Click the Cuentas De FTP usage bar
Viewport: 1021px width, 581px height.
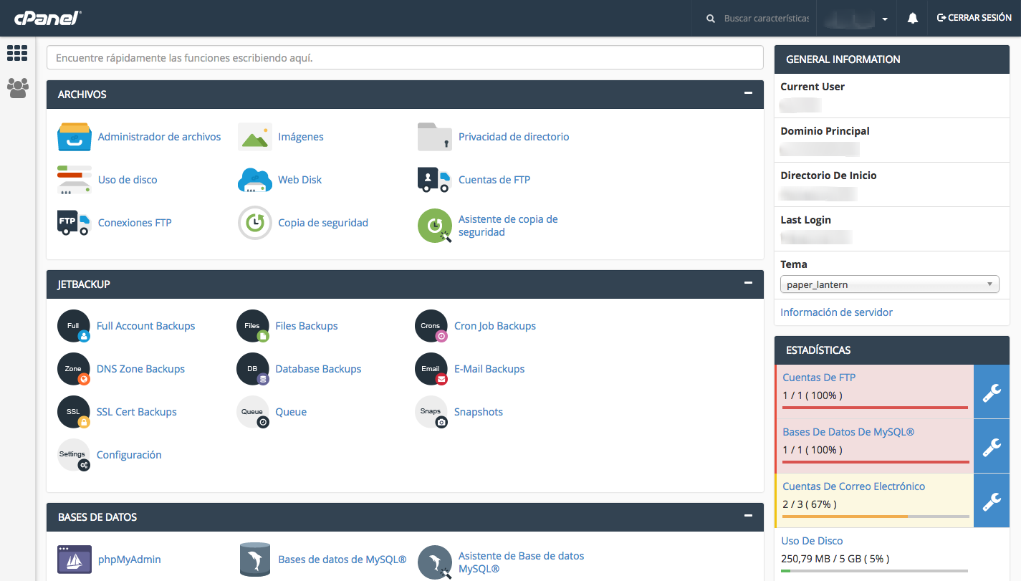[876, 408]
